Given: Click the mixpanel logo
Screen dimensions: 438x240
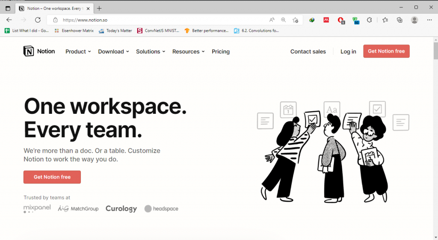Looking at the screenshot, I should click(37, 208).
